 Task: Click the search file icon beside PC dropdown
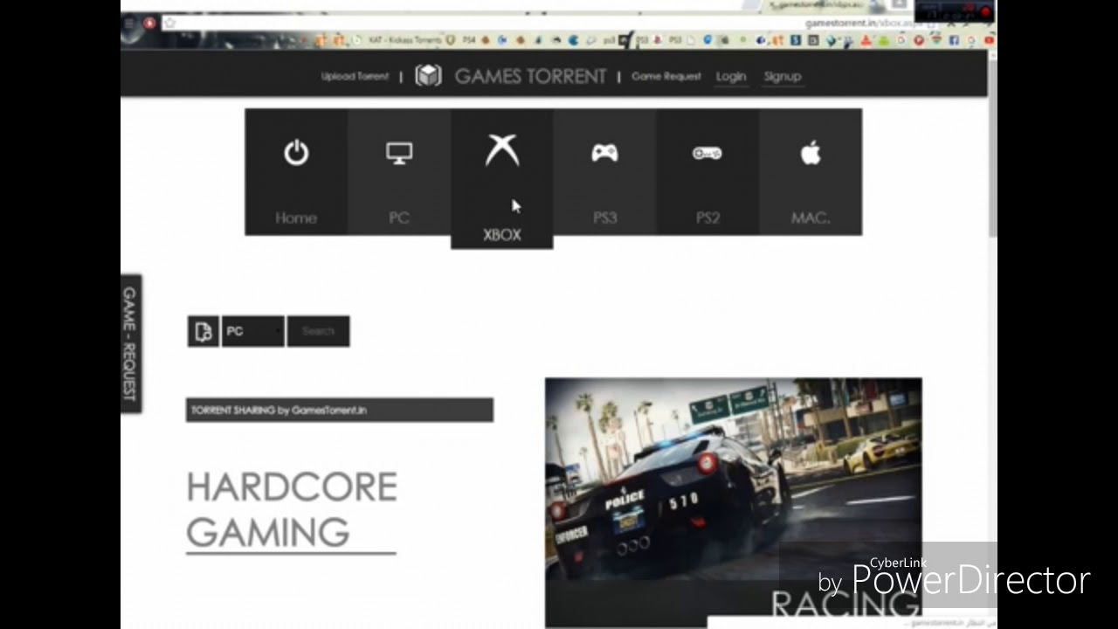[204, 331]
